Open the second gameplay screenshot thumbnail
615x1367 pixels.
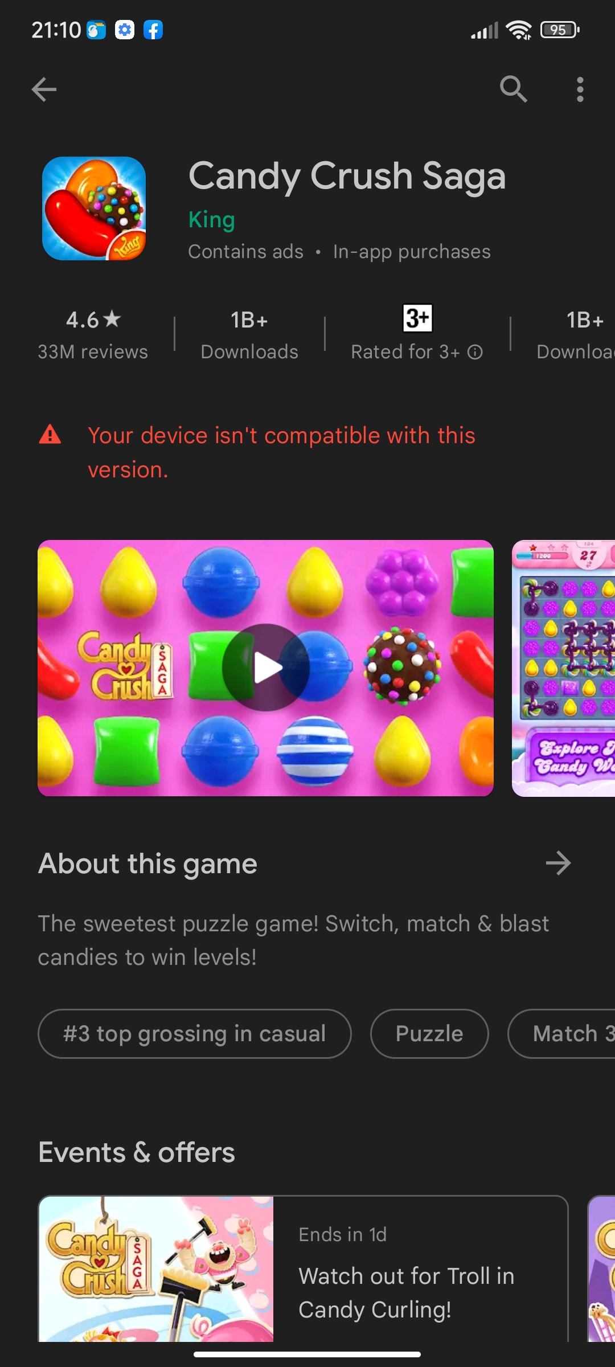click(564, 668)
